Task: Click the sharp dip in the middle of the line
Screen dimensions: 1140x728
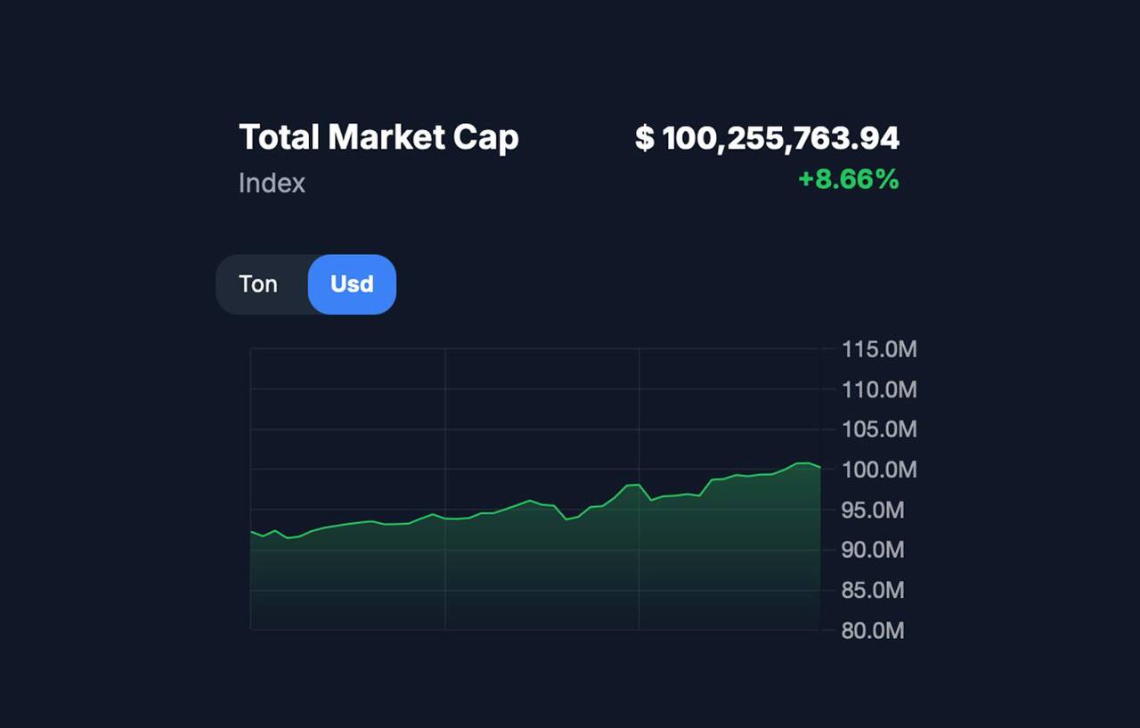Action: pyautogui.click(x=566, y=519)
